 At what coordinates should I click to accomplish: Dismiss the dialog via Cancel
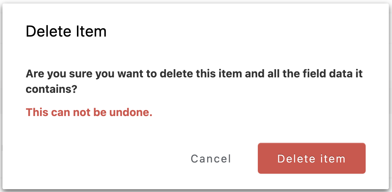pos(211,159)
